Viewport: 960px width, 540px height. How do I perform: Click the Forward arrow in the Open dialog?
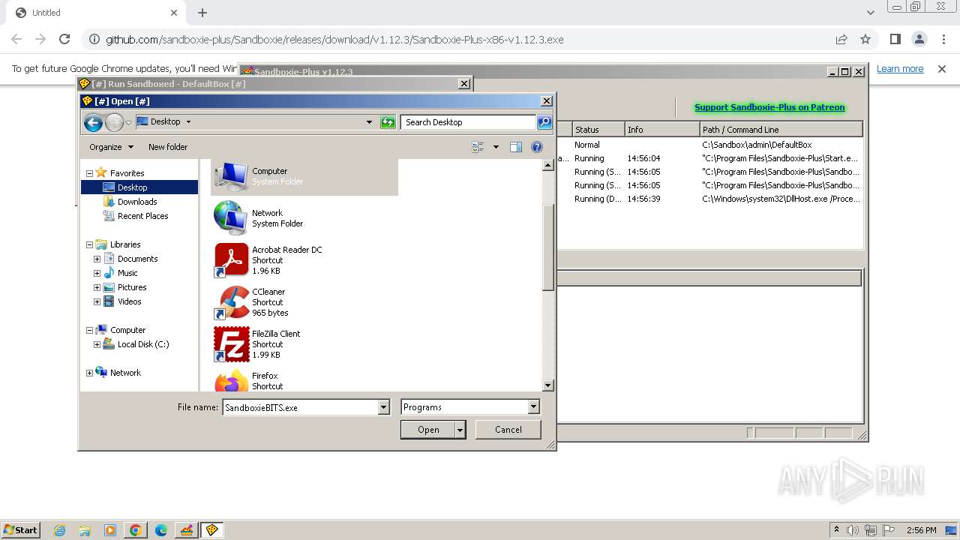point(114,122)
